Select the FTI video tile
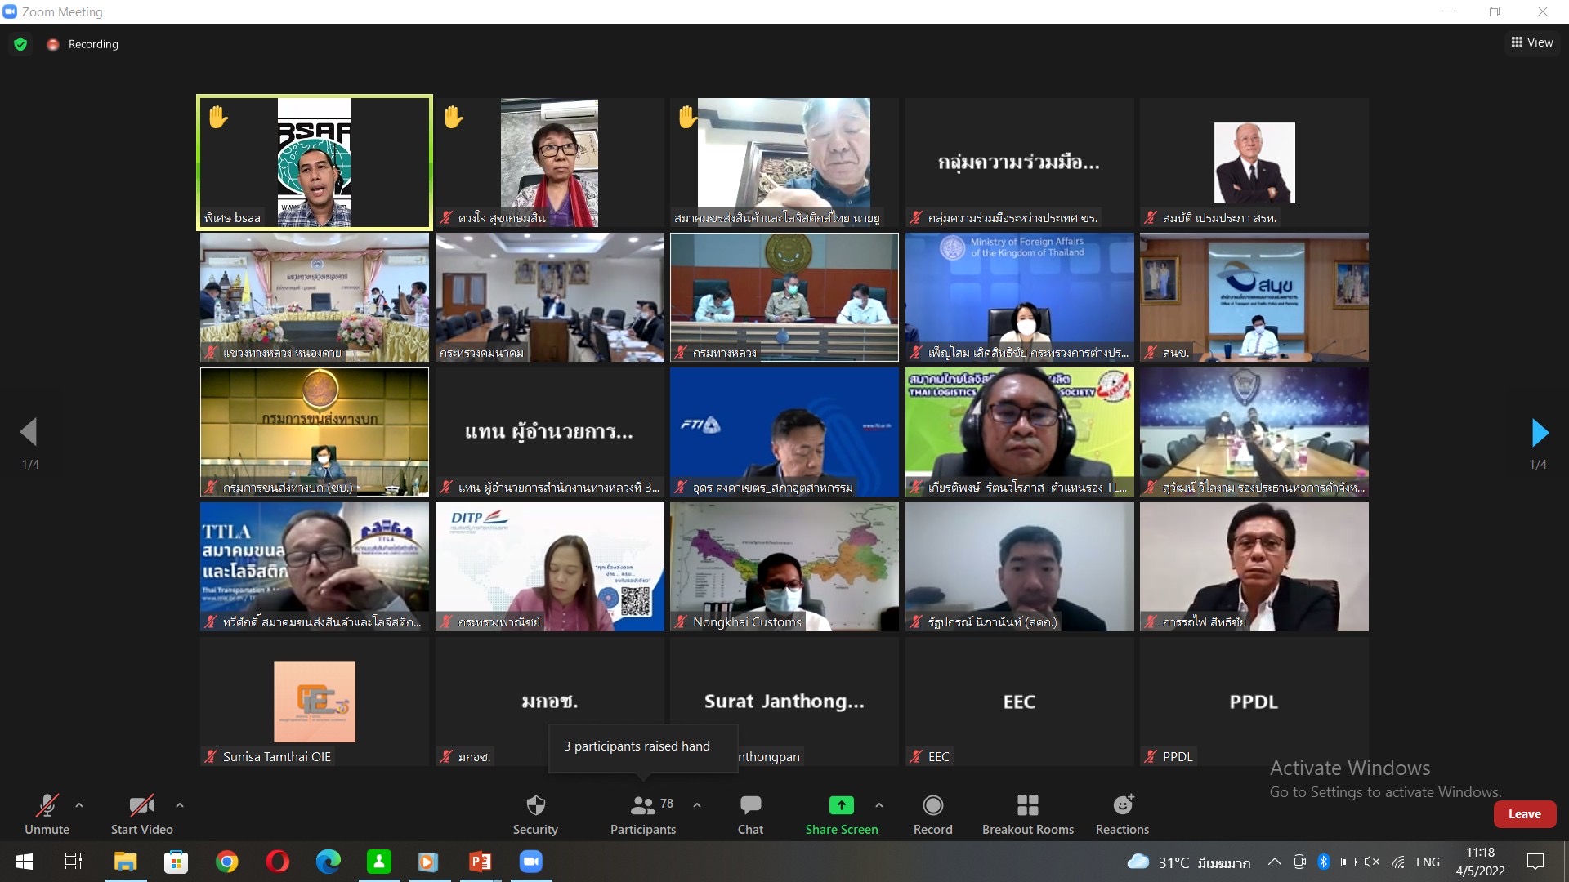1569x882 pixels. pos(784,432)
